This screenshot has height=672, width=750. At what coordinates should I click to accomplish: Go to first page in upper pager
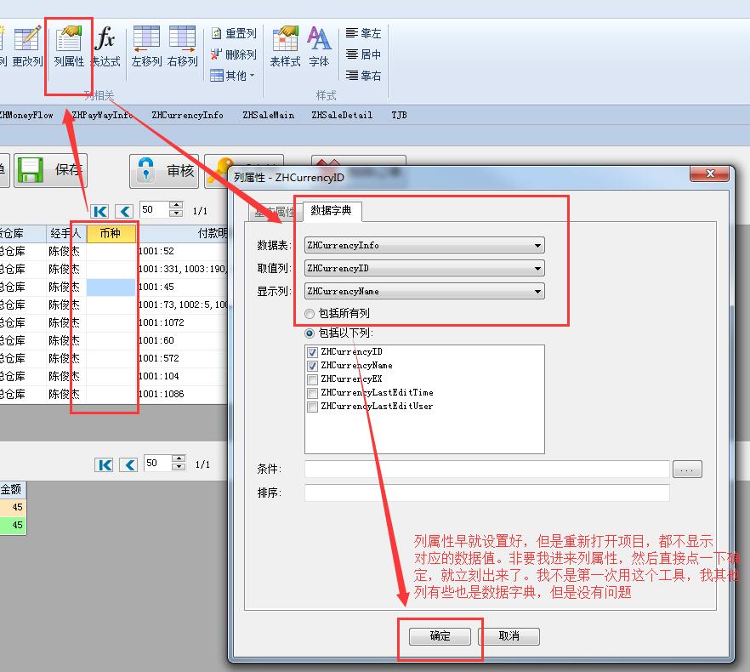pos(100,210)
